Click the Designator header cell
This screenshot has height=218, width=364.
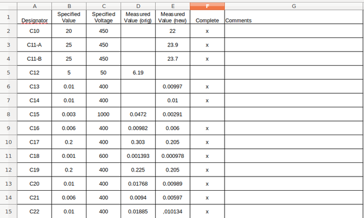(34, 17)
